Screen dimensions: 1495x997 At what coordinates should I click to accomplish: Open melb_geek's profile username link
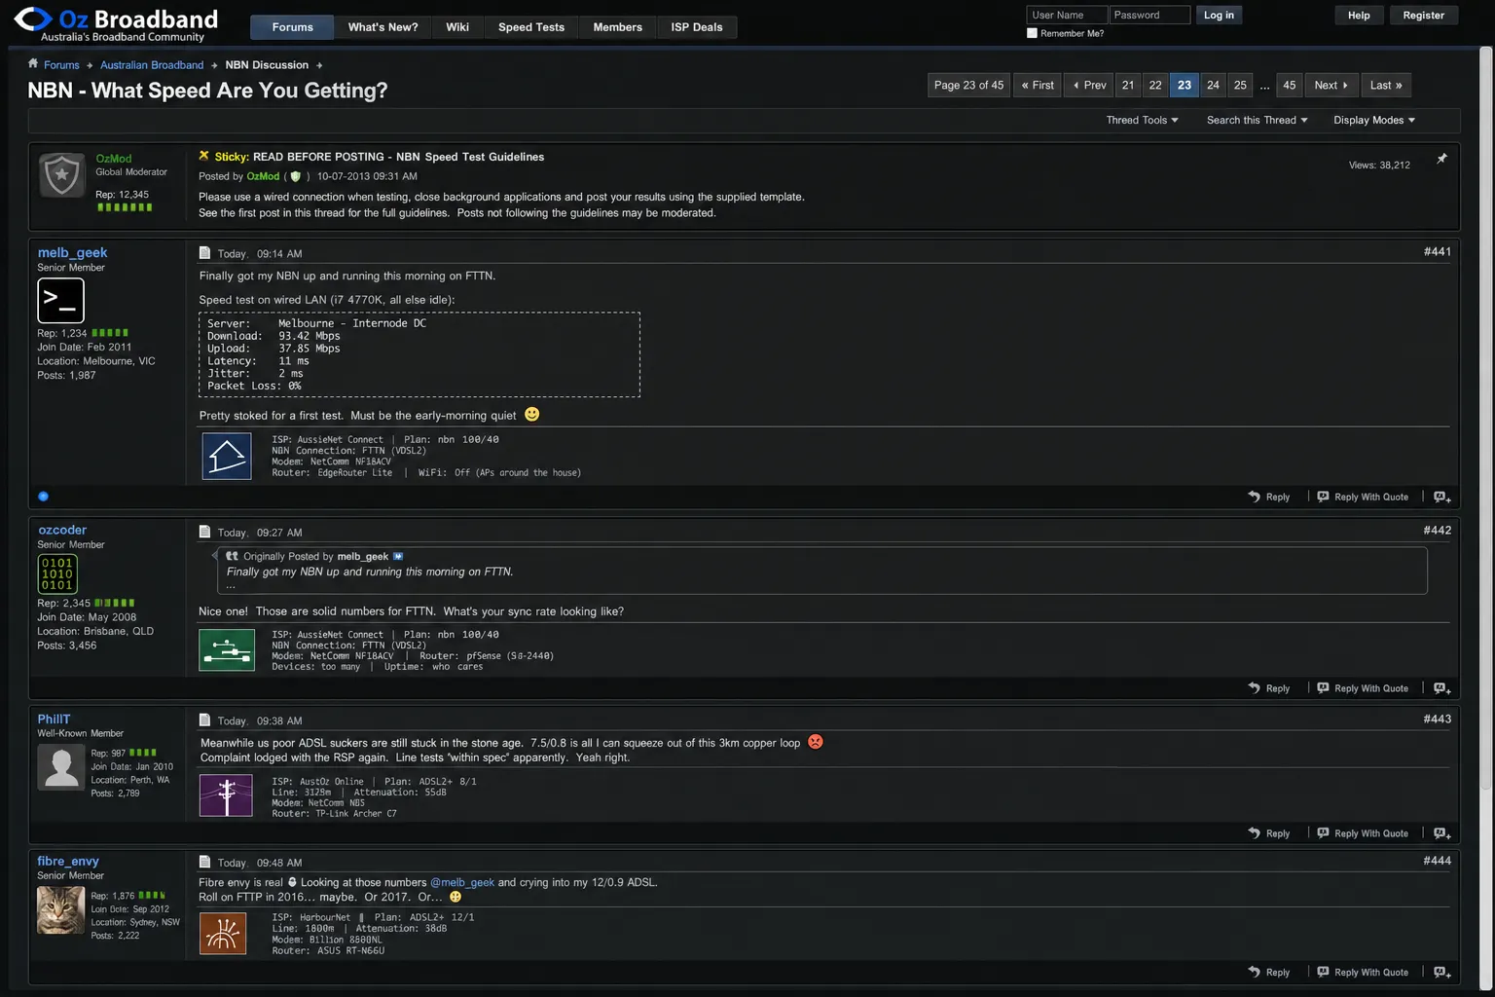pos(72,252)
